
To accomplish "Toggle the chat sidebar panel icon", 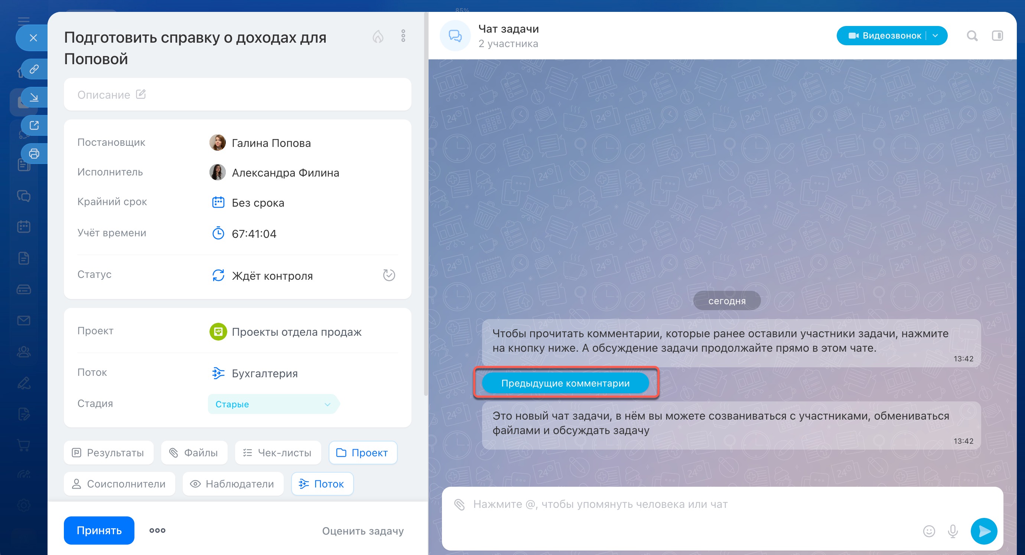I will [997, 36].
